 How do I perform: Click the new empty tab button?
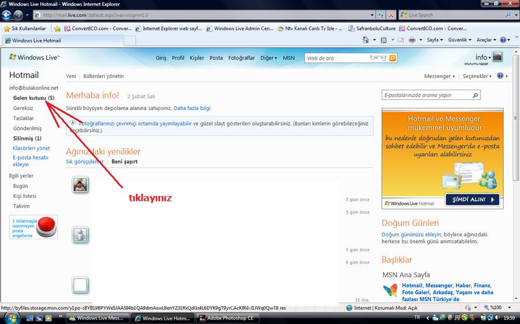coord(129,41)
